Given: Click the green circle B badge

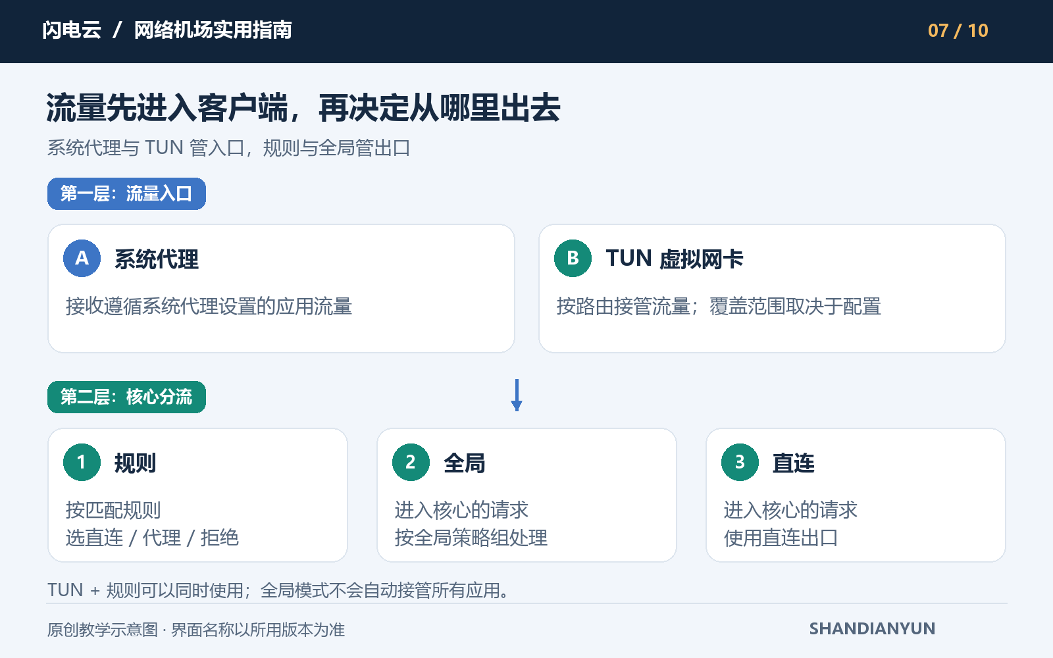Looking at the screenshot, I should coord(573,259).
